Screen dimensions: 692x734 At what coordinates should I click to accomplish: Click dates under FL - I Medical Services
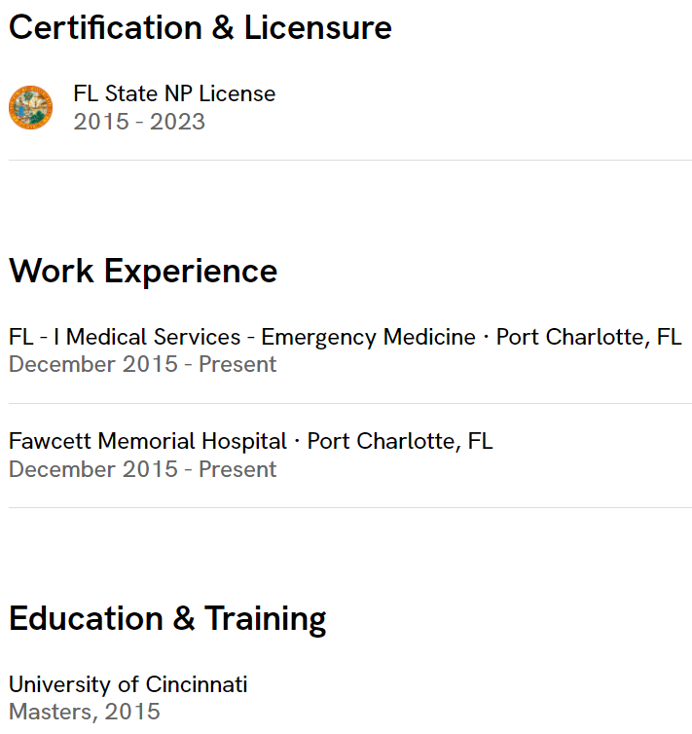(143, 364)
